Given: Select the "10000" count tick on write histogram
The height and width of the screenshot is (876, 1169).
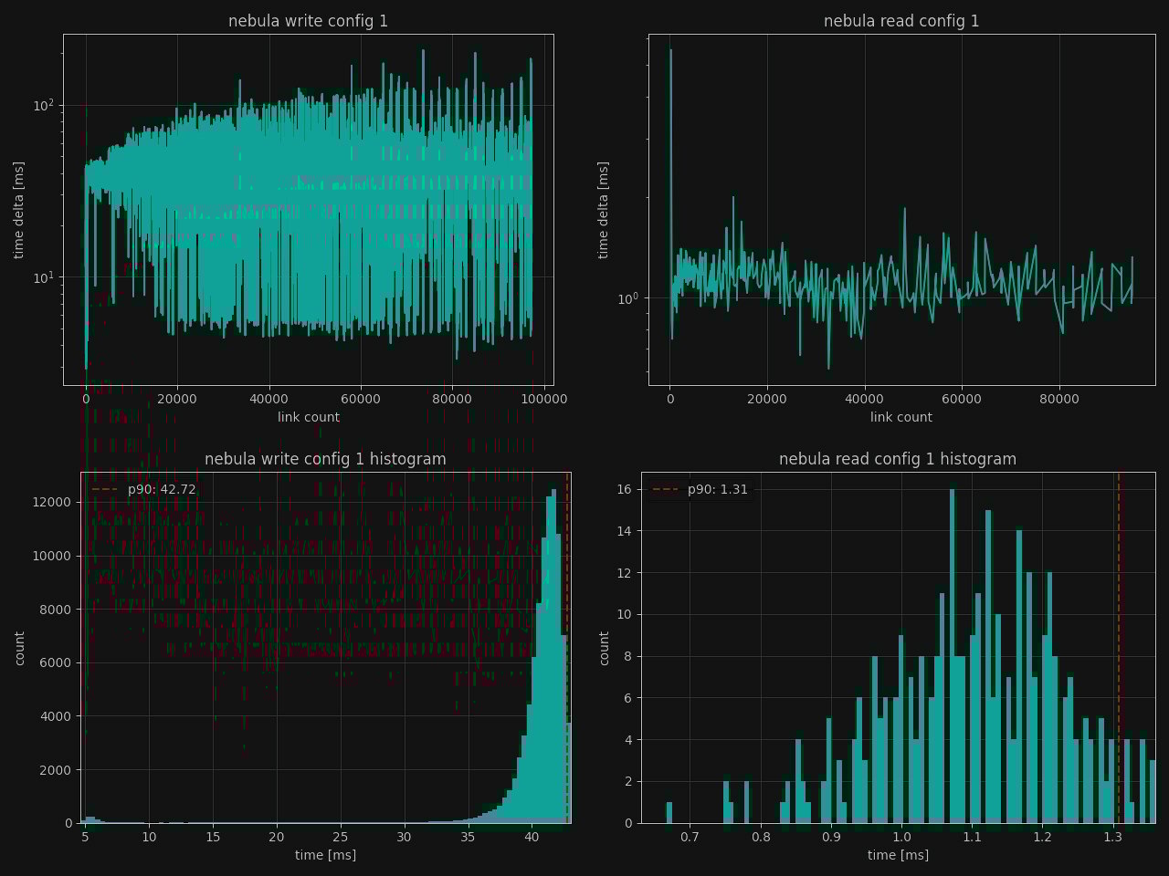Looking at the screenshot, I should (x=54, y=556).
